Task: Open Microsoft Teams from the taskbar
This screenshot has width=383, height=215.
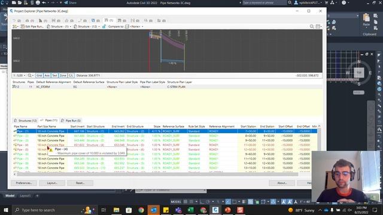Action: pyautogui.click(x=178, y=210)
